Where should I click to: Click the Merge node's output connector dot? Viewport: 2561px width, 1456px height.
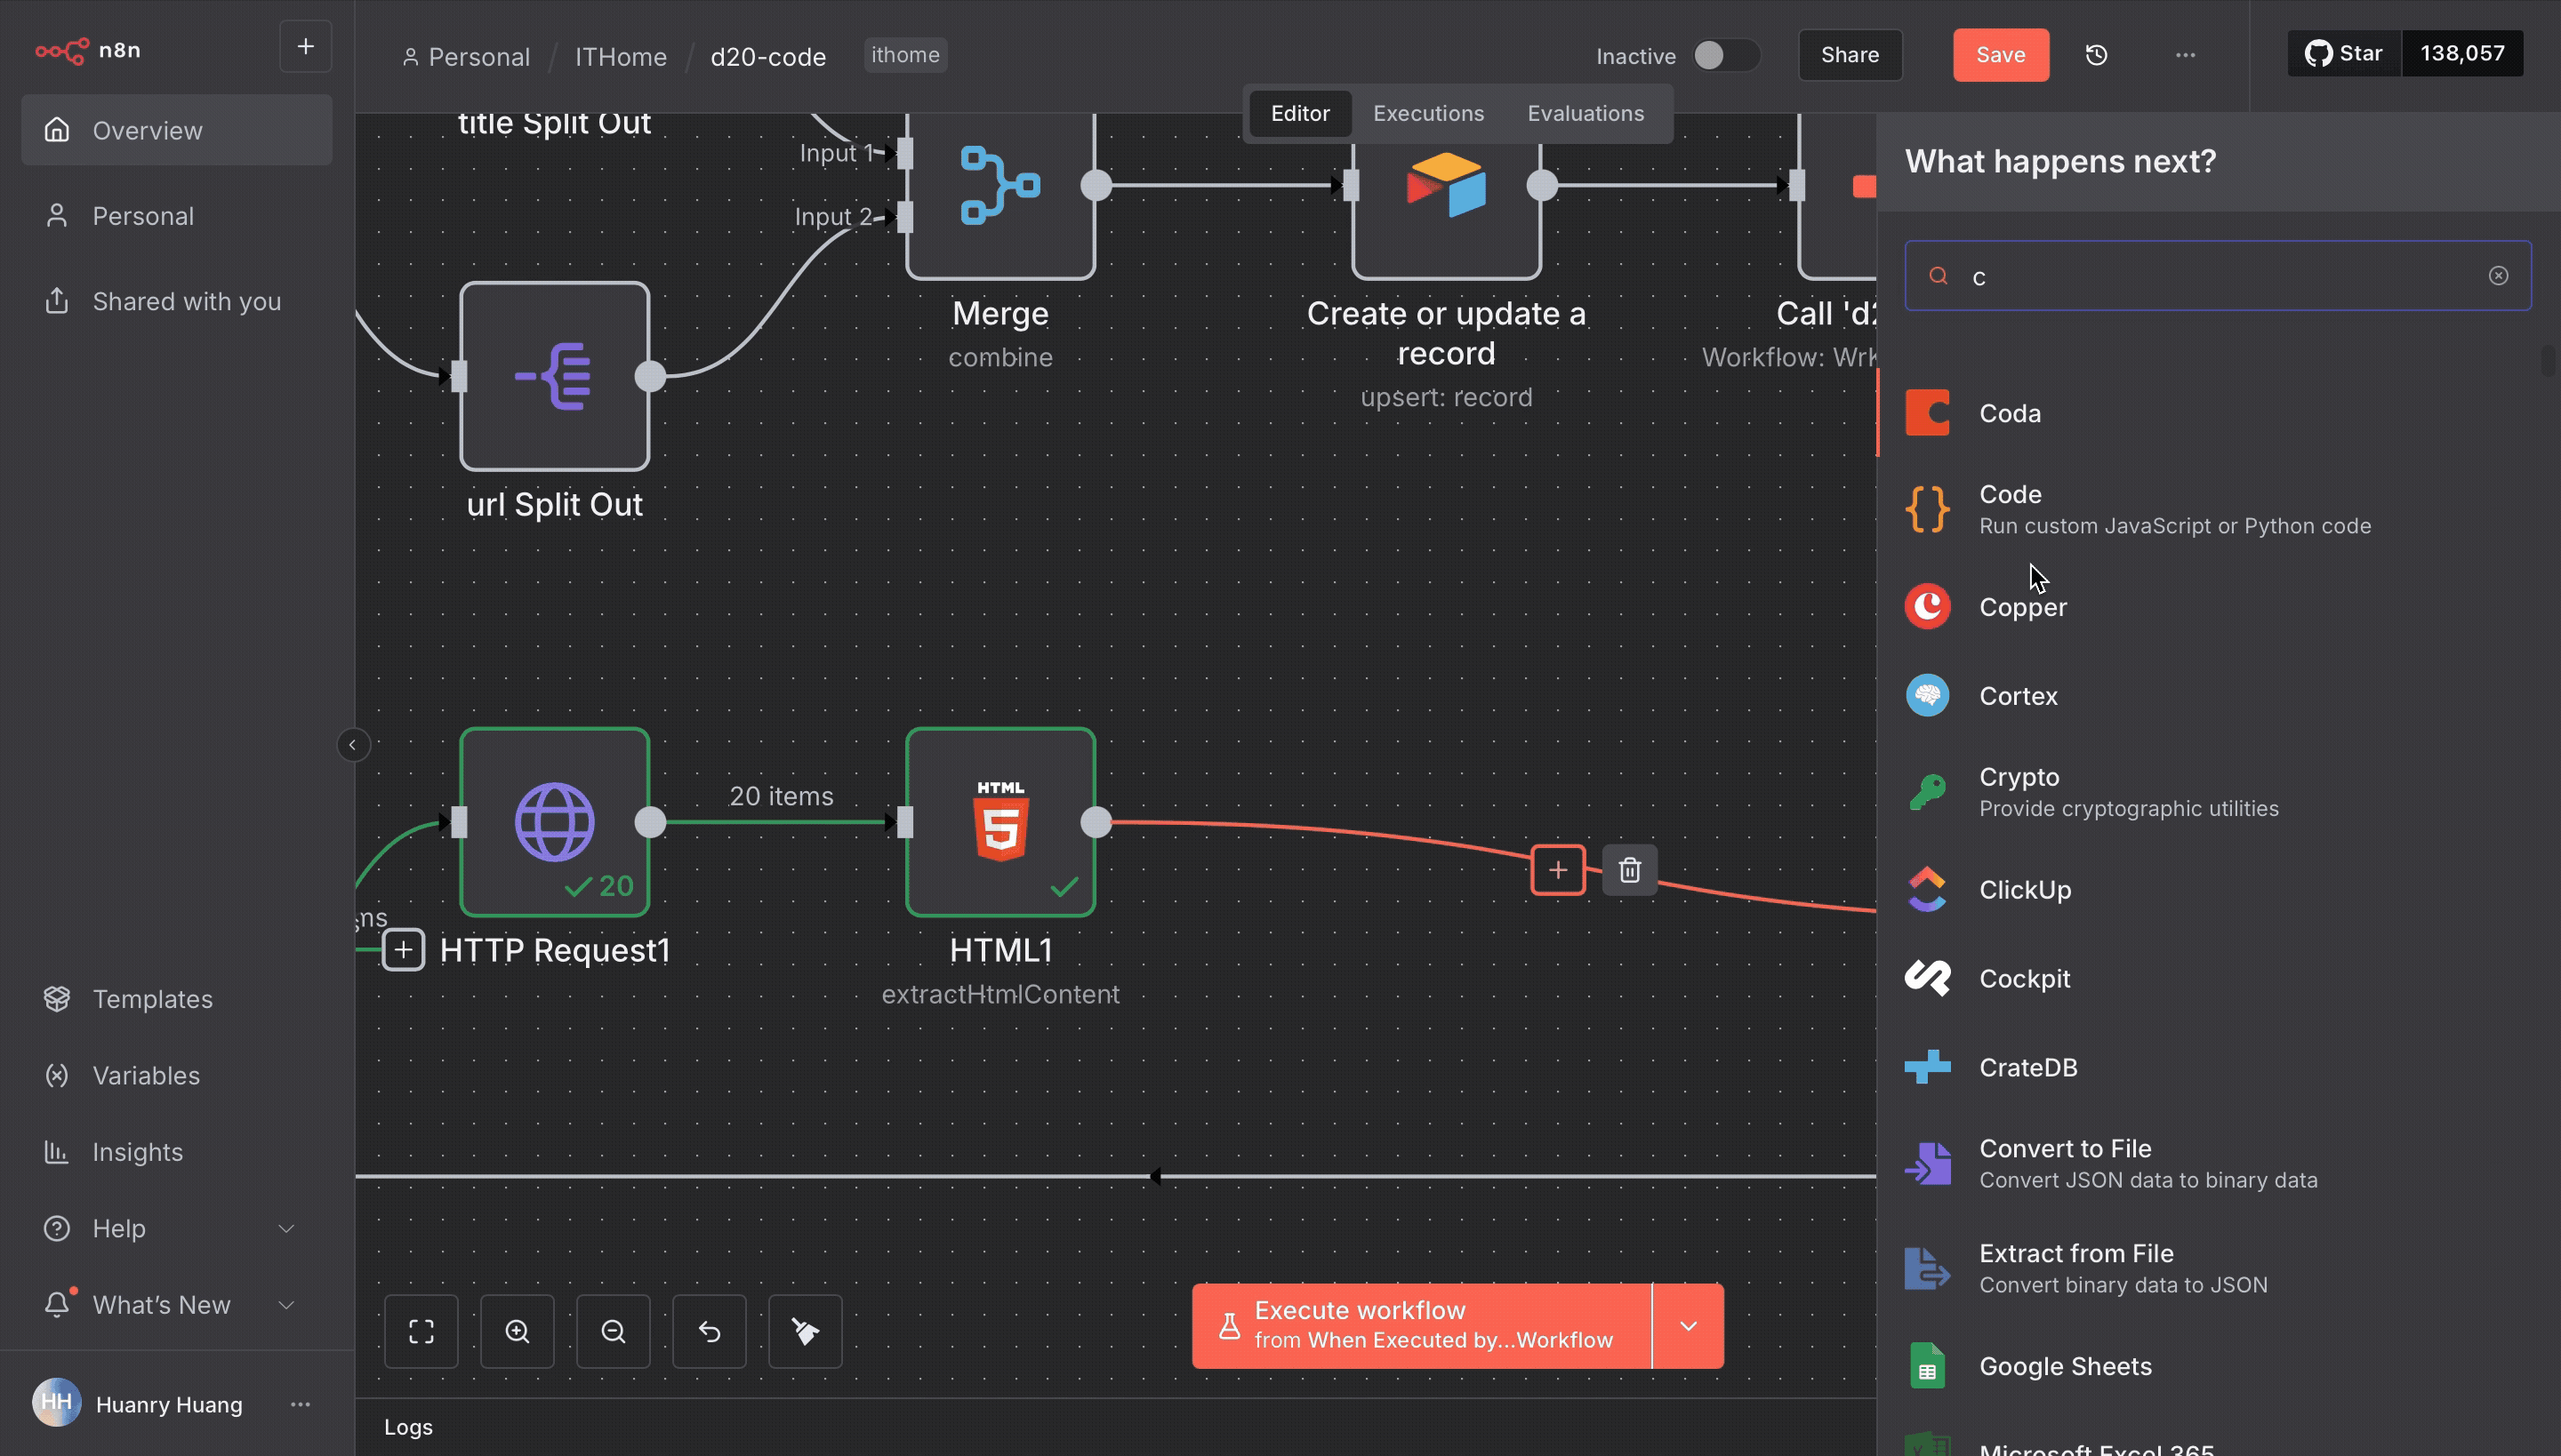pyautogui.click(x=1096, y=185)
